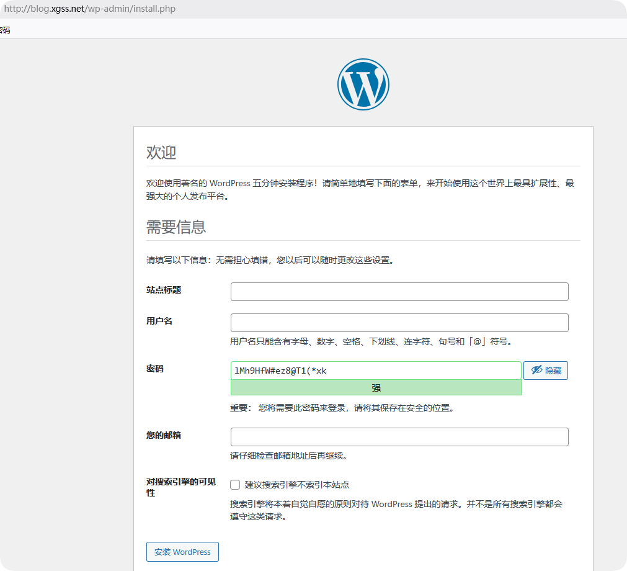Click the 您的邮箱 field label

(164, 435)
